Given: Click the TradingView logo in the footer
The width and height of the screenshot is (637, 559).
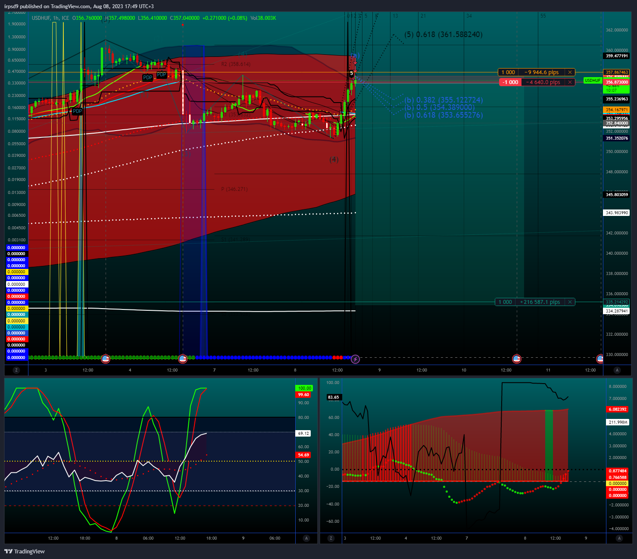Looking at the screenshot, I should (x=25, y=551).
